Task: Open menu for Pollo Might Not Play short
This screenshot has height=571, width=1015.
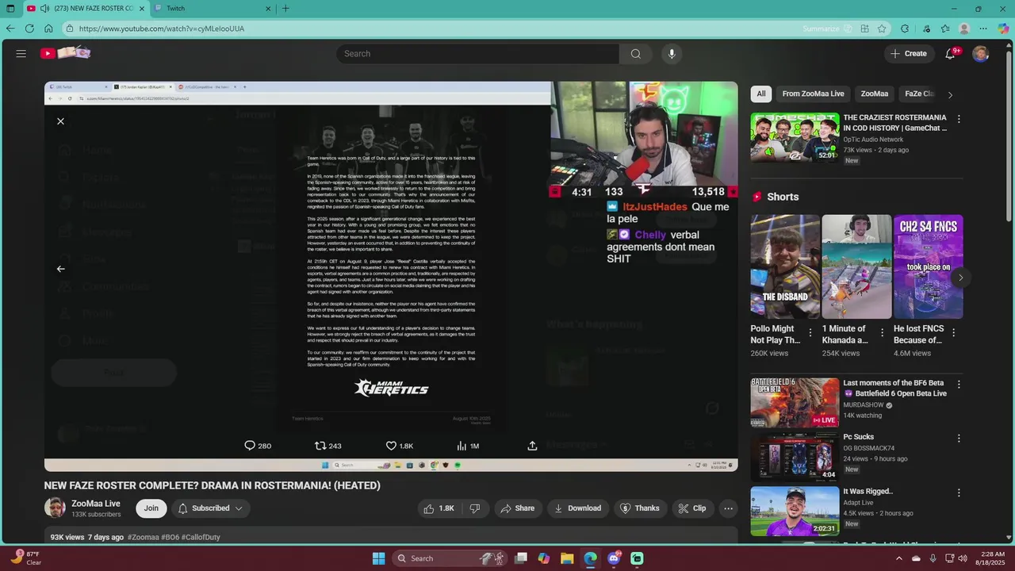Action: [x=810, y=333]
